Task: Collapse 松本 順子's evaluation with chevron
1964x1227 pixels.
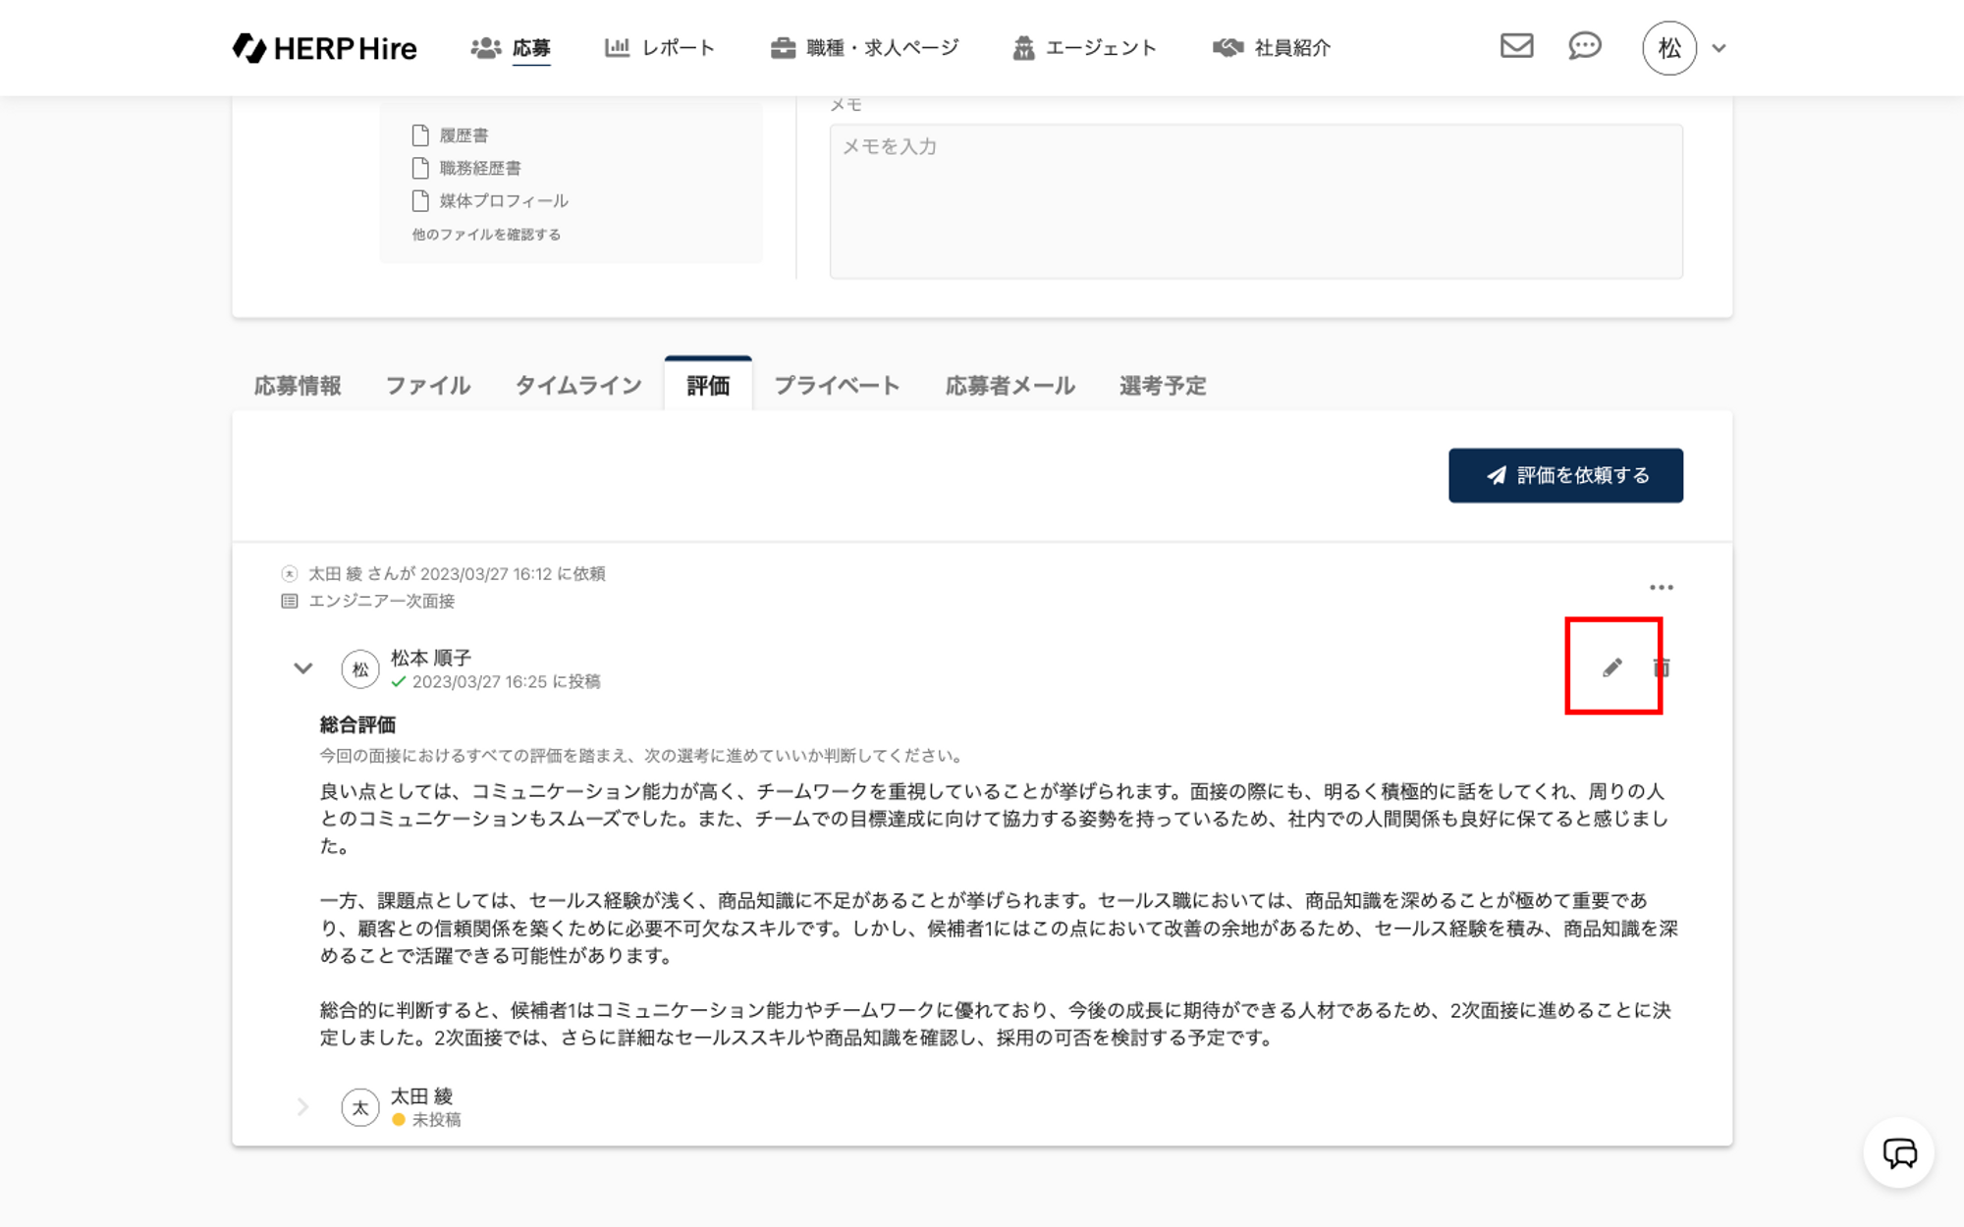Action: (x=302, y=668)
